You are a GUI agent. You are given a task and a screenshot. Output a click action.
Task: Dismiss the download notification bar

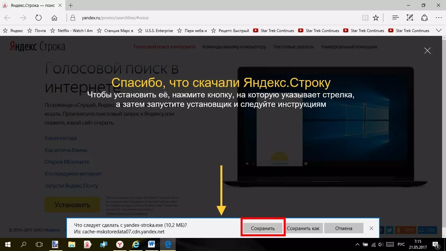371,228
